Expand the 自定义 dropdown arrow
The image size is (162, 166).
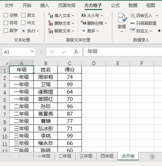pyautogui.click(x=151, y=31)
